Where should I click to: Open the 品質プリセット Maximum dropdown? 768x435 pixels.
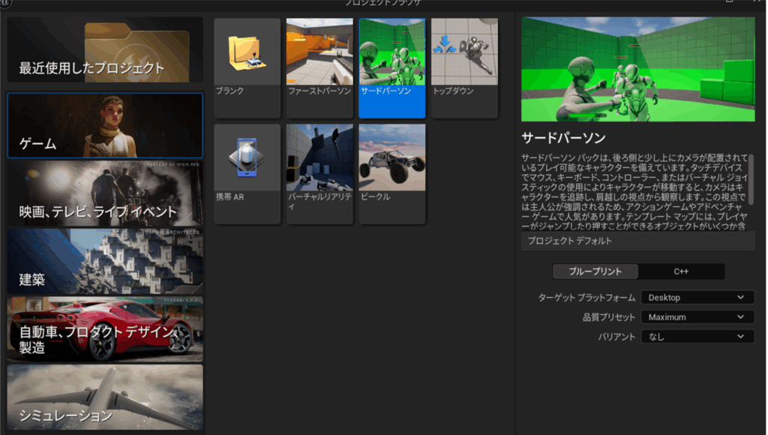(697, 317)
